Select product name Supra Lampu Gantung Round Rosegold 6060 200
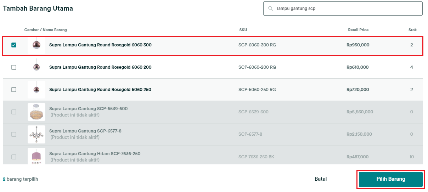 [x=100, y=67]
